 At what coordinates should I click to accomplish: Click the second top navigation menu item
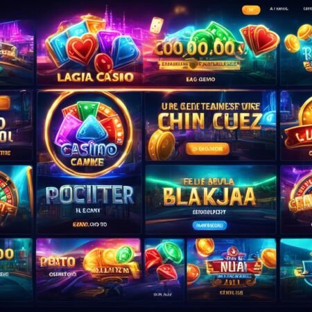point(279,9)
